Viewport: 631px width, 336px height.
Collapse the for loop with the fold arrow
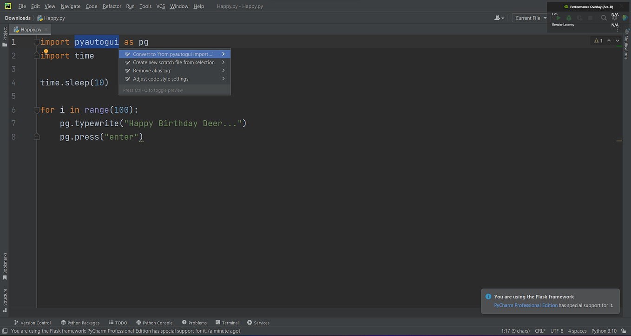click(36, 110)
